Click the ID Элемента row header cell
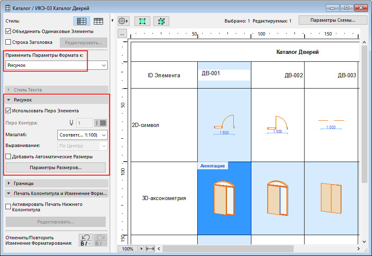372x256 pixels. coord(164,75)
